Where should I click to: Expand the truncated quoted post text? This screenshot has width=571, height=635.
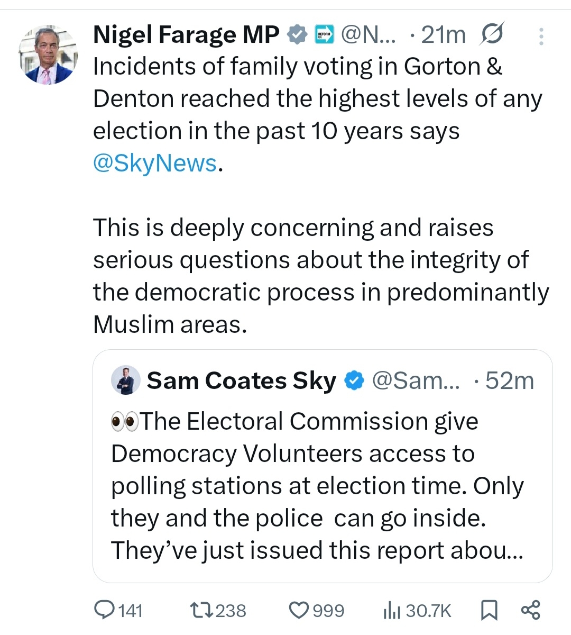(x=317, y=550)
